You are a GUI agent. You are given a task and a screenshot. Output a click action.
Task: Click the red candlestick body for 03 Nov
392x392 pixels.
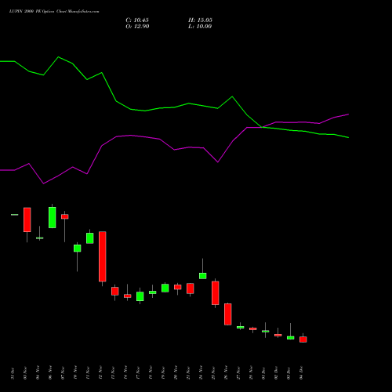27,220
